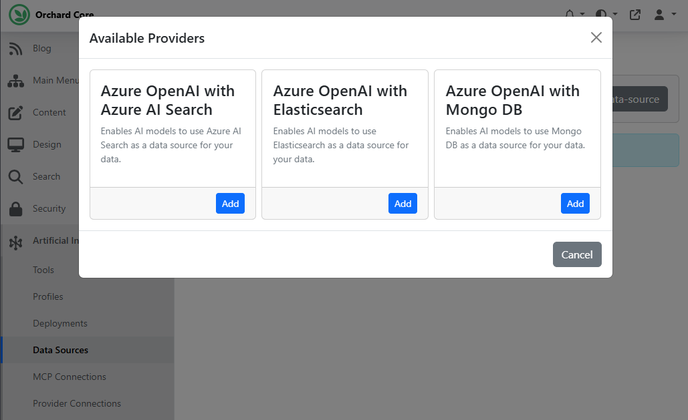
Task: Cancel the Available Providers dialog
Action: click(577, 254)
